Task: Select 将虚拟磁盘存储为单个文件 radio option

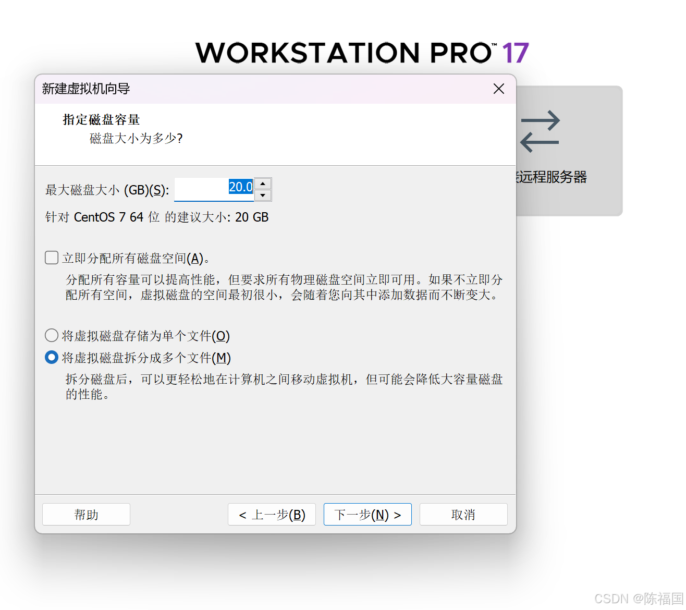Action: click(52, 335)
